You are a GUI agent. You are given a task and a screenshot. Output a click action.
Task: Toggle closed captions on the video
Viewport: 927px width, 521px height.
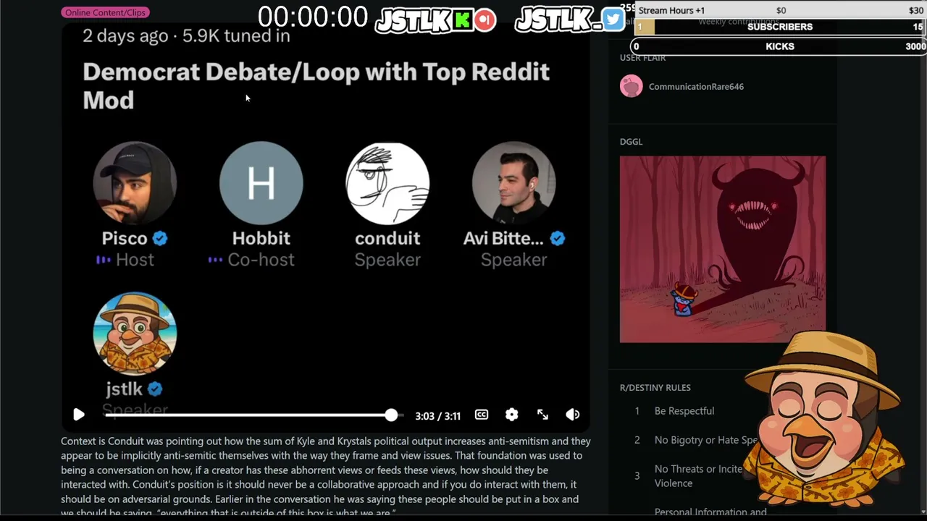point(482,415)
